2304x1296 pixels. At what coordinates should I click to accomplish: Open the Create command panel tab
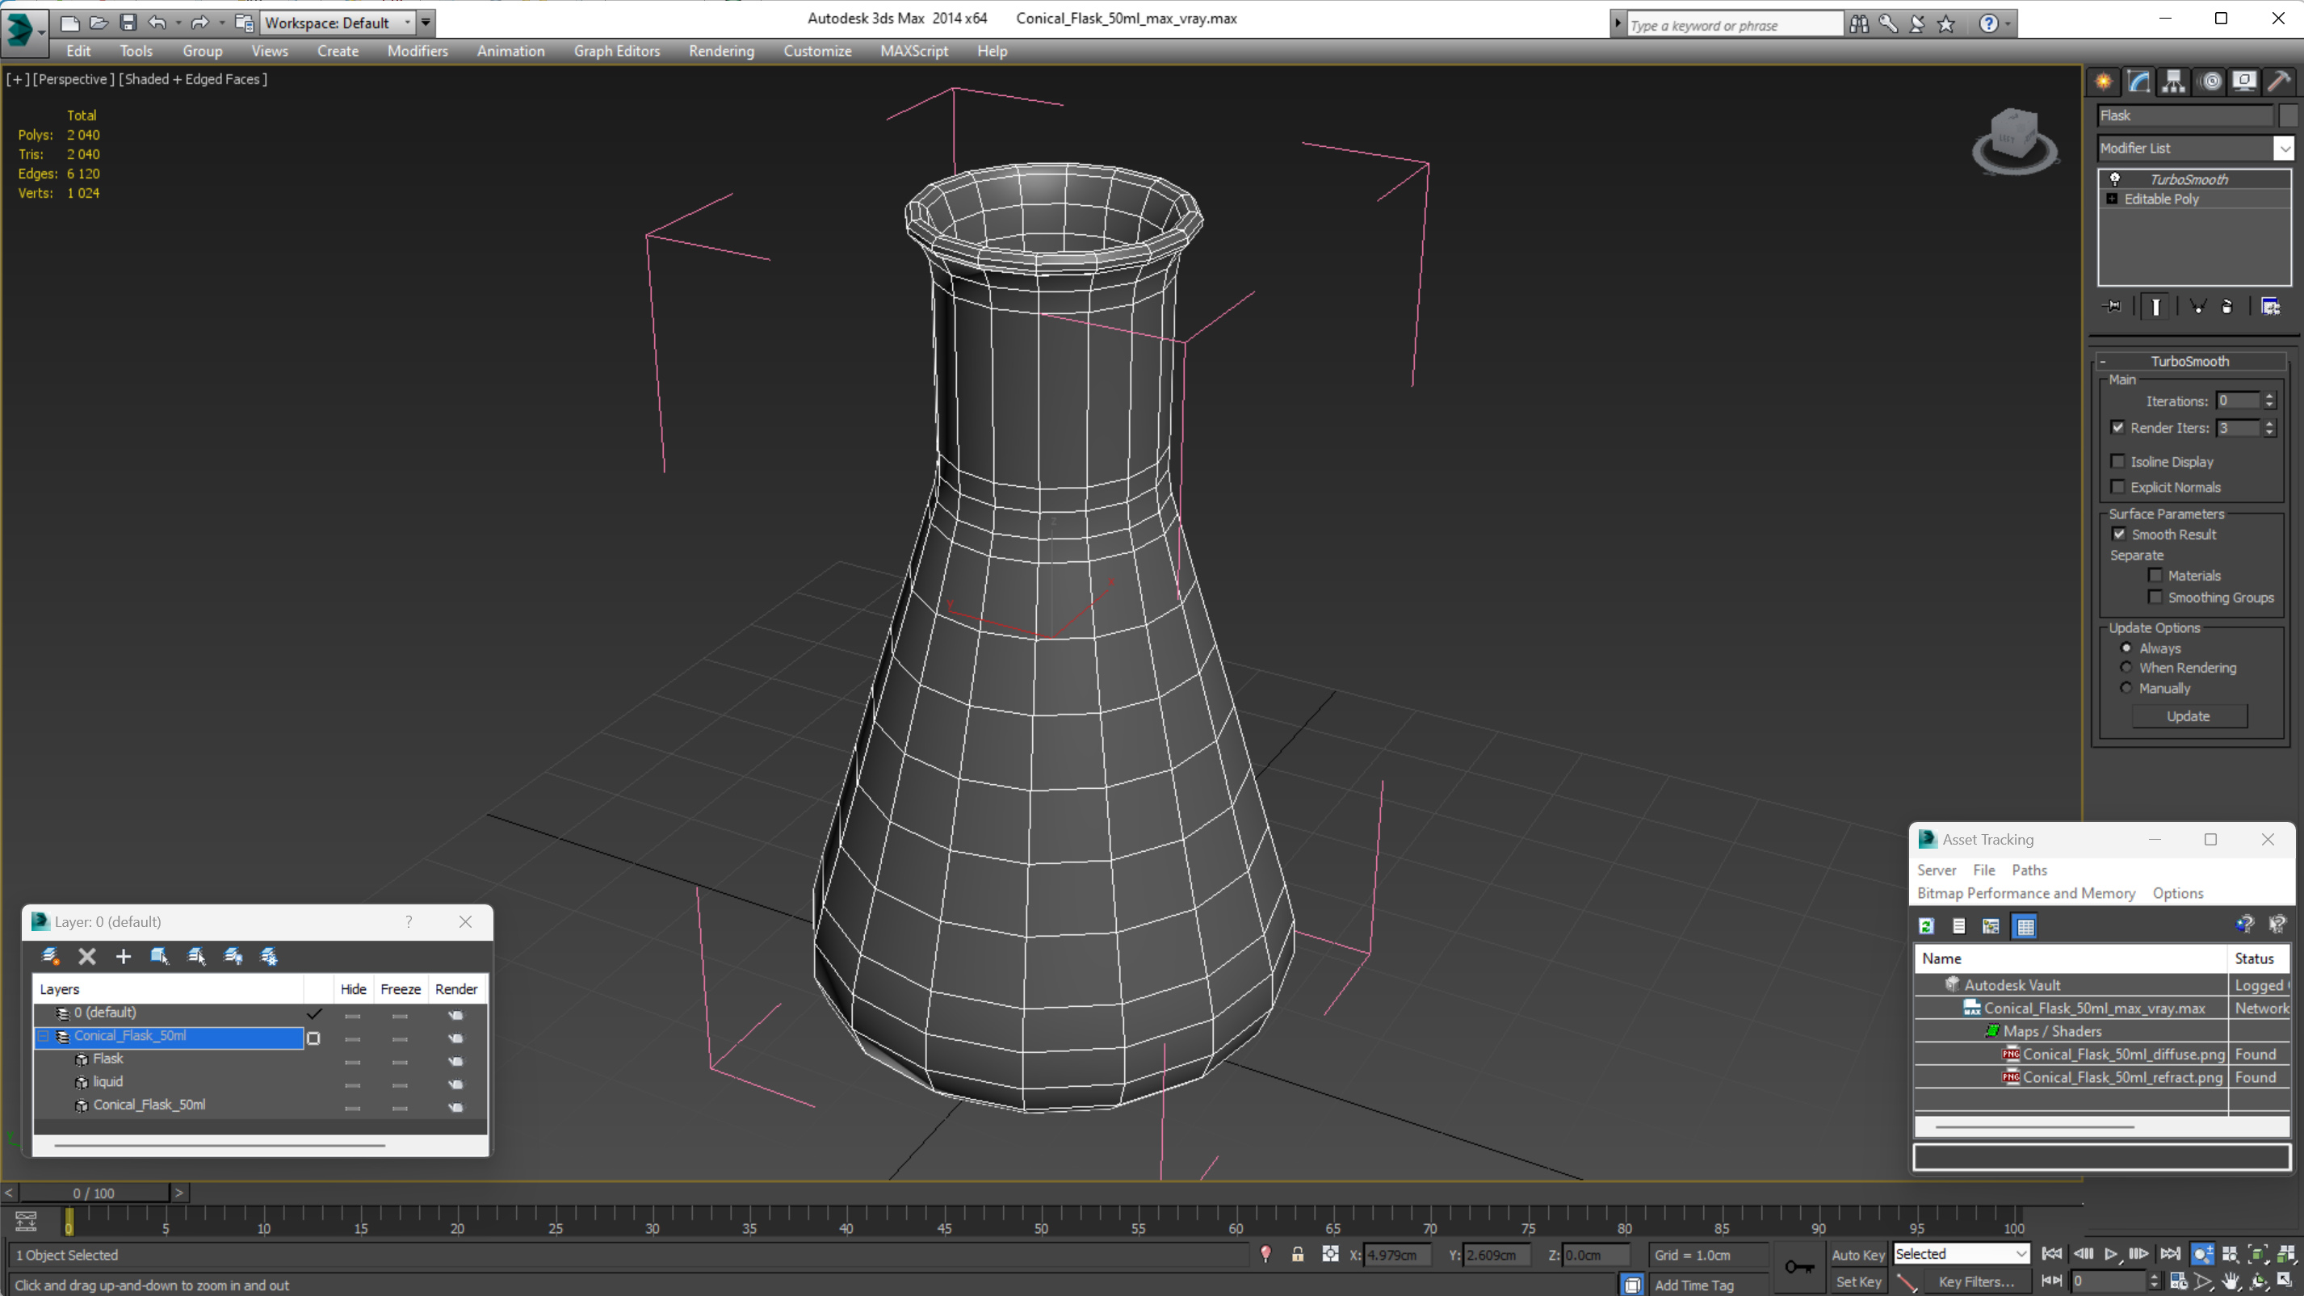tap(2104, 82)
